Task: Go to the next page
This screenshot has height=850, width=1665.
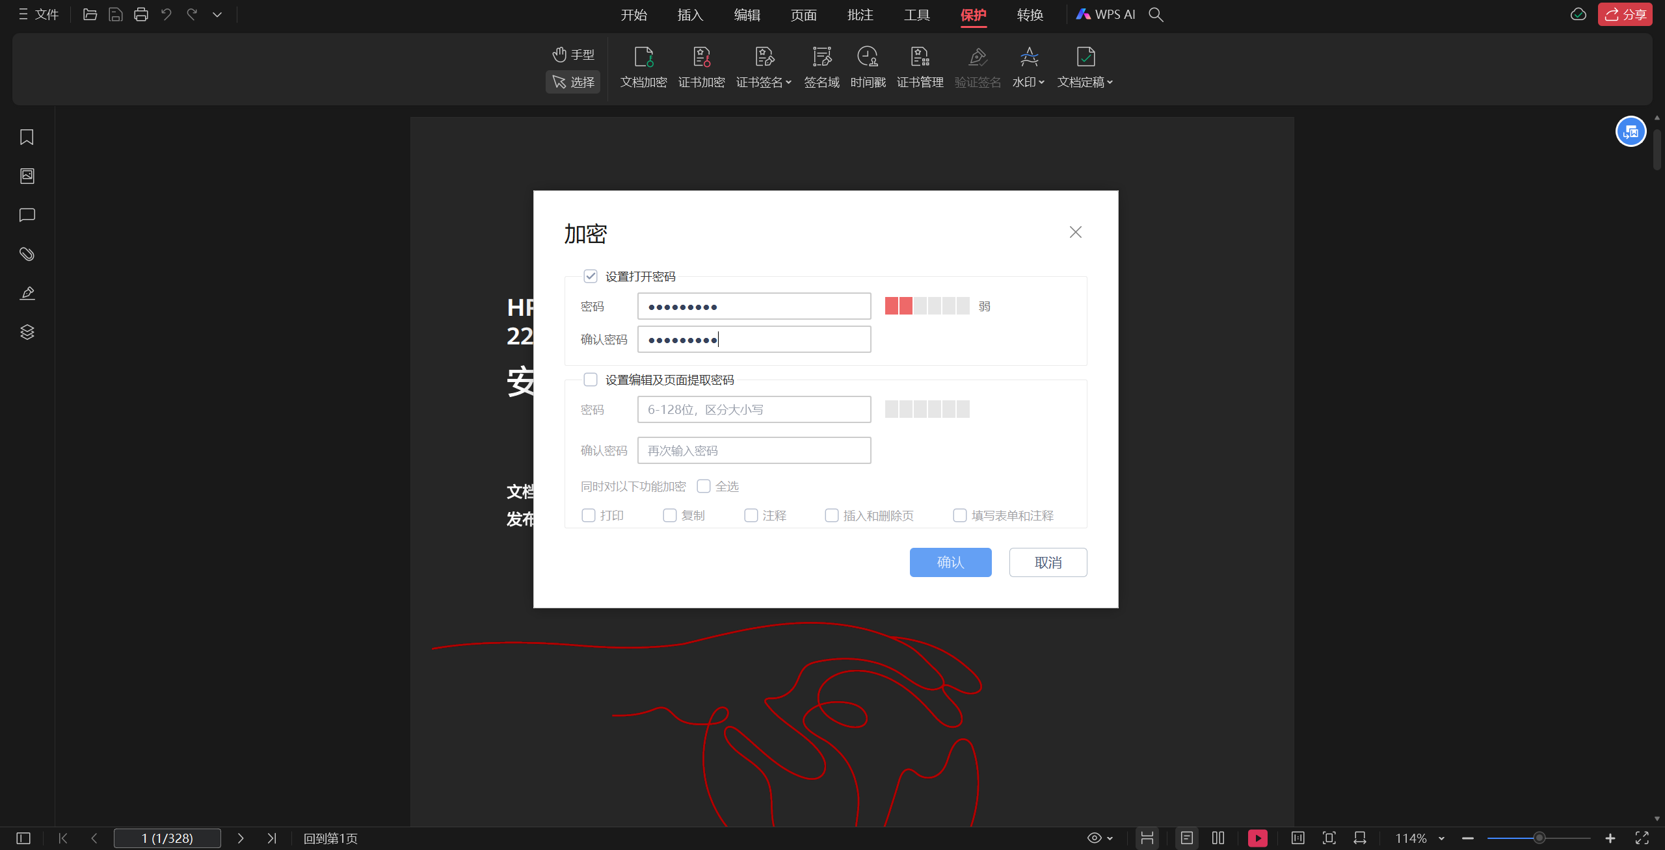Action: click(241, 838)
